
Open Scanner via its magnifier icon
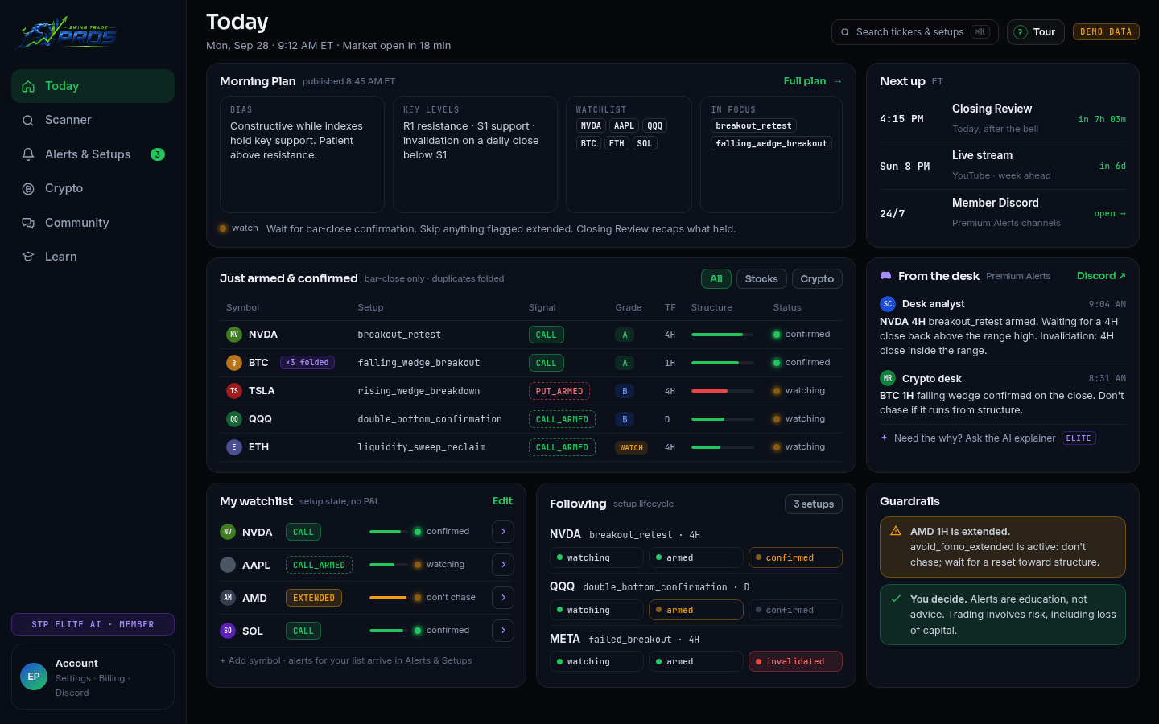pos(28,120)
